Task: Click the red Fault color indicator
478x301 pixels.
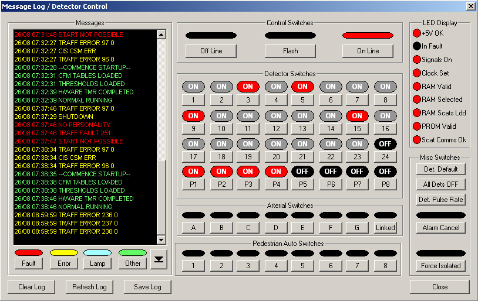Action: point(29,252)
